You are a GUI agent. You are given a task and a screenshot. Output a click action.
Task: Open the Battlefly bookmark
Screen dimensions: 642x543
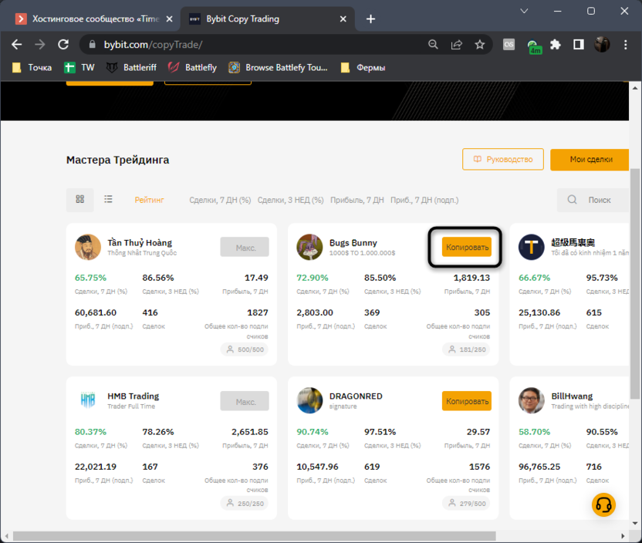point(193,68)
